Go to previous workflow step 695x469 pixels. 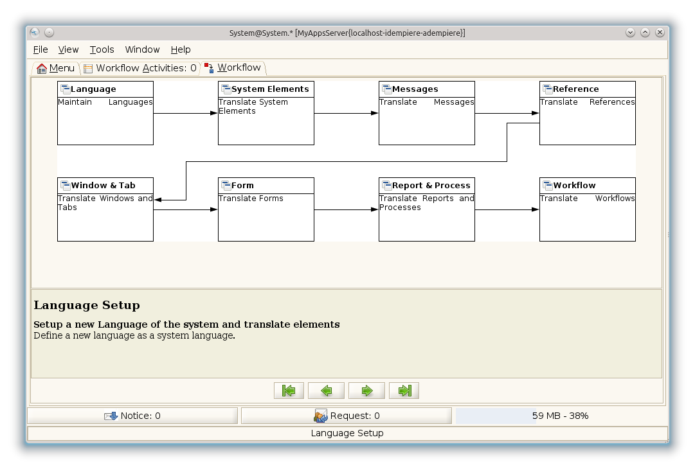click(326, 391)
